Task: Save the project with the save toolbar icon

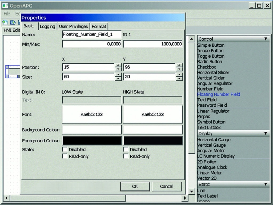Action: point(19,23)
